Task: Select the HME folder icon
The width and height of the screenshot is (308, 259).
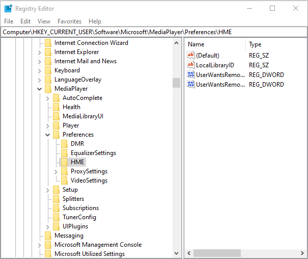Action: (64, 162)
